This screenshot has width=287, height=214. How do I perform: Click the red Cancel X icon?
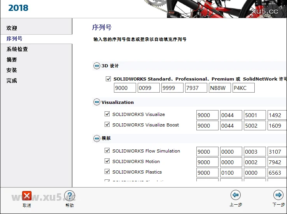[26, 196]
